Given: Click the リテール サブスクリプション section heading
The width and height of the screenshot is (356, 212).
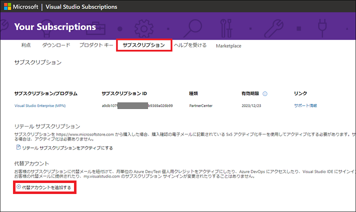Looking at the screenshot, I should pos(47,126).
